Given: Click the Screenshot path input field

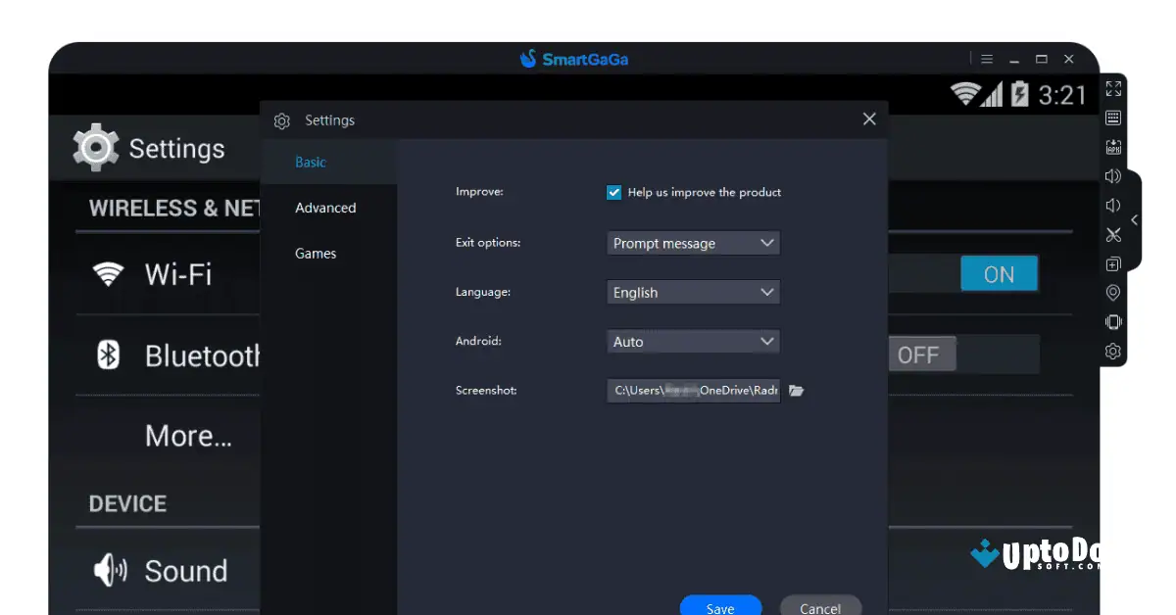Looking at the screenshot, I should tap(693, 390).
